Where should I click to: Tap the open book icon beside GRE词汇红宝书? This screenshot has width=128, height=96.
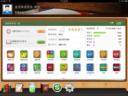pyautogui.click(x=9, y=42)
